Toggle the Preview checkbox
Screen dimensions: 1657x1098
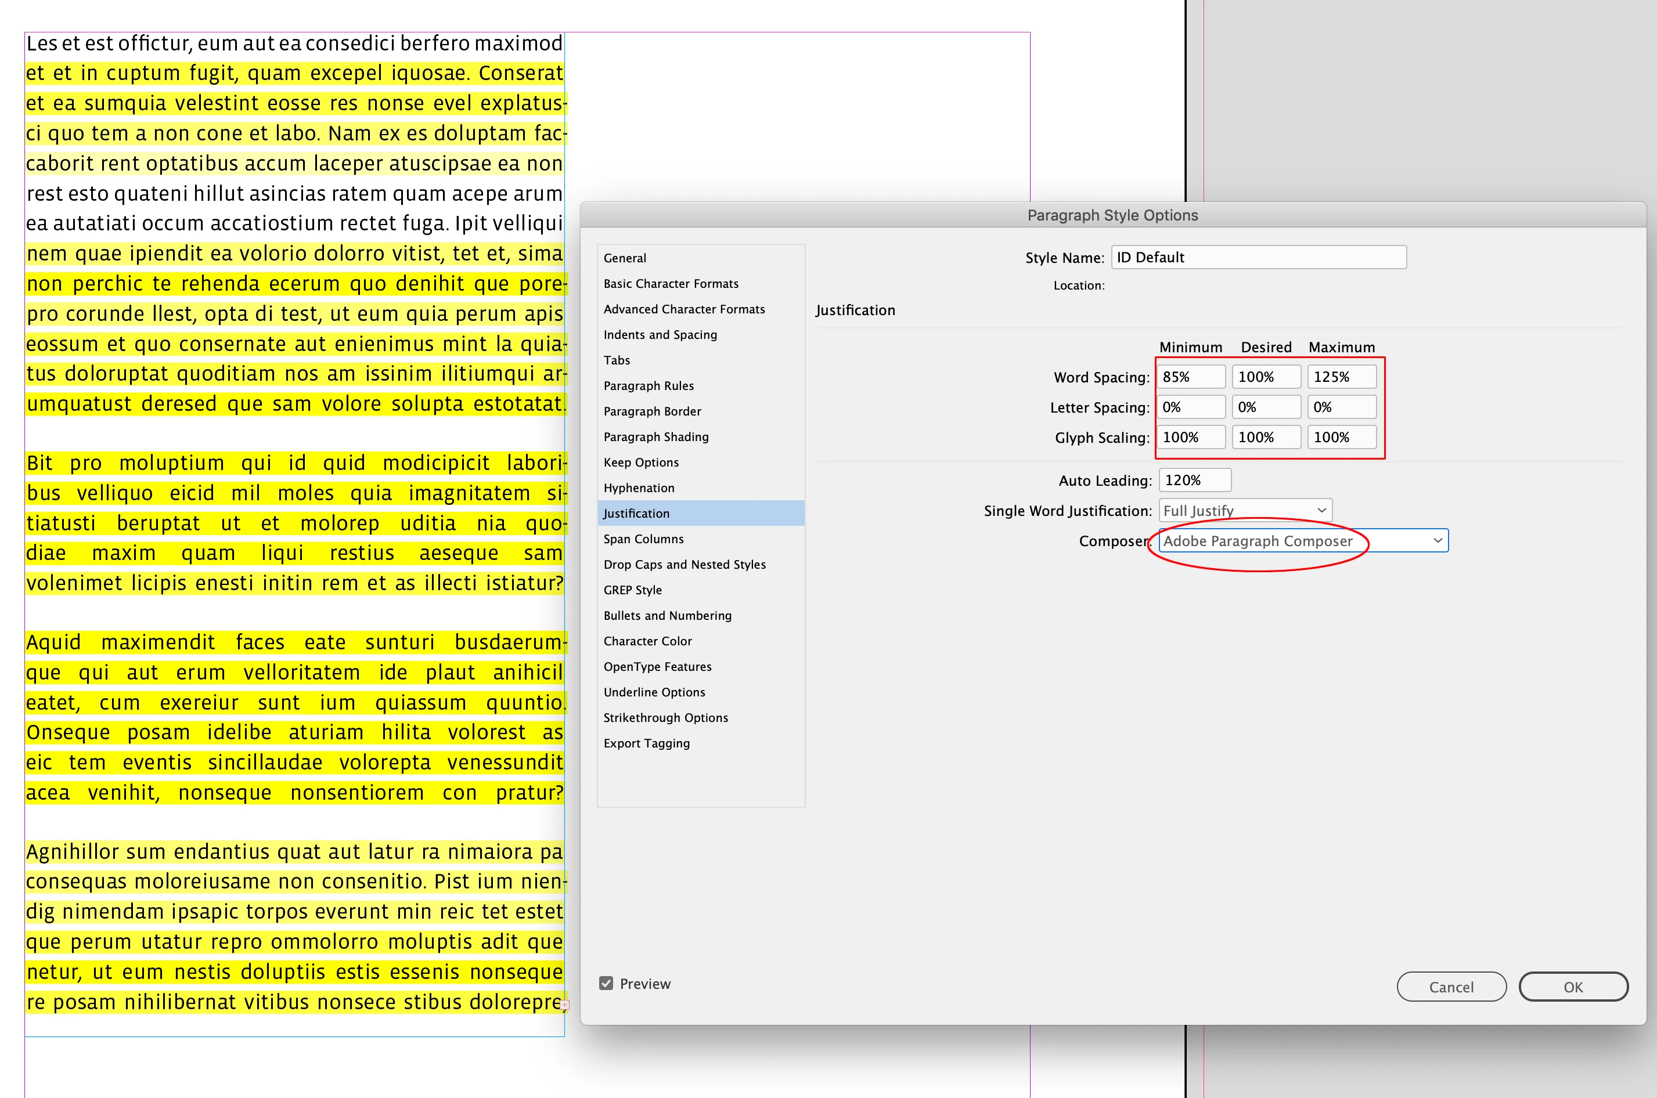click(x=607, y=983)
